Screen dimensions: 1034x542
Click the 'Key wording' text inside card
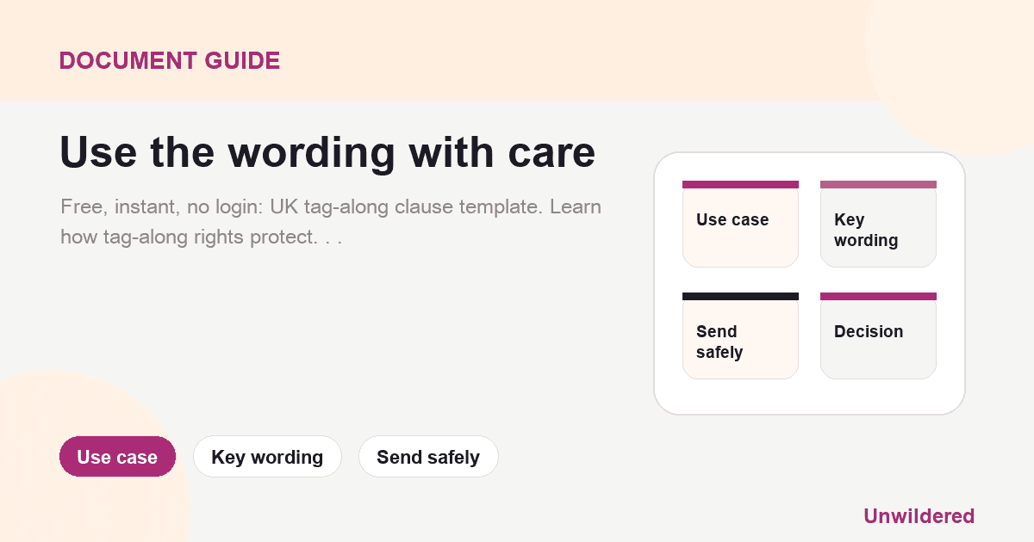pos(866,230)
